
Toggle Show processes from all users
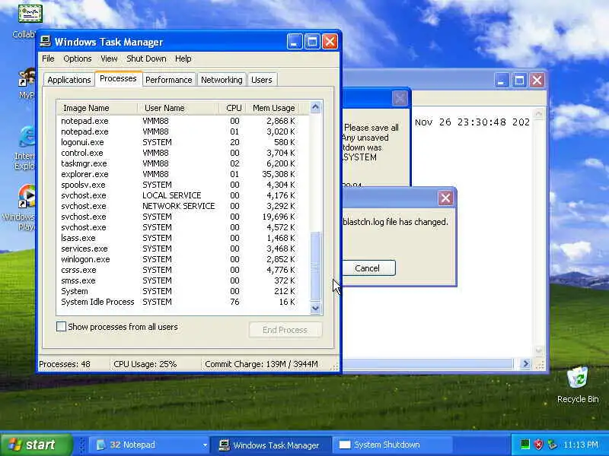tap(62, 327)
